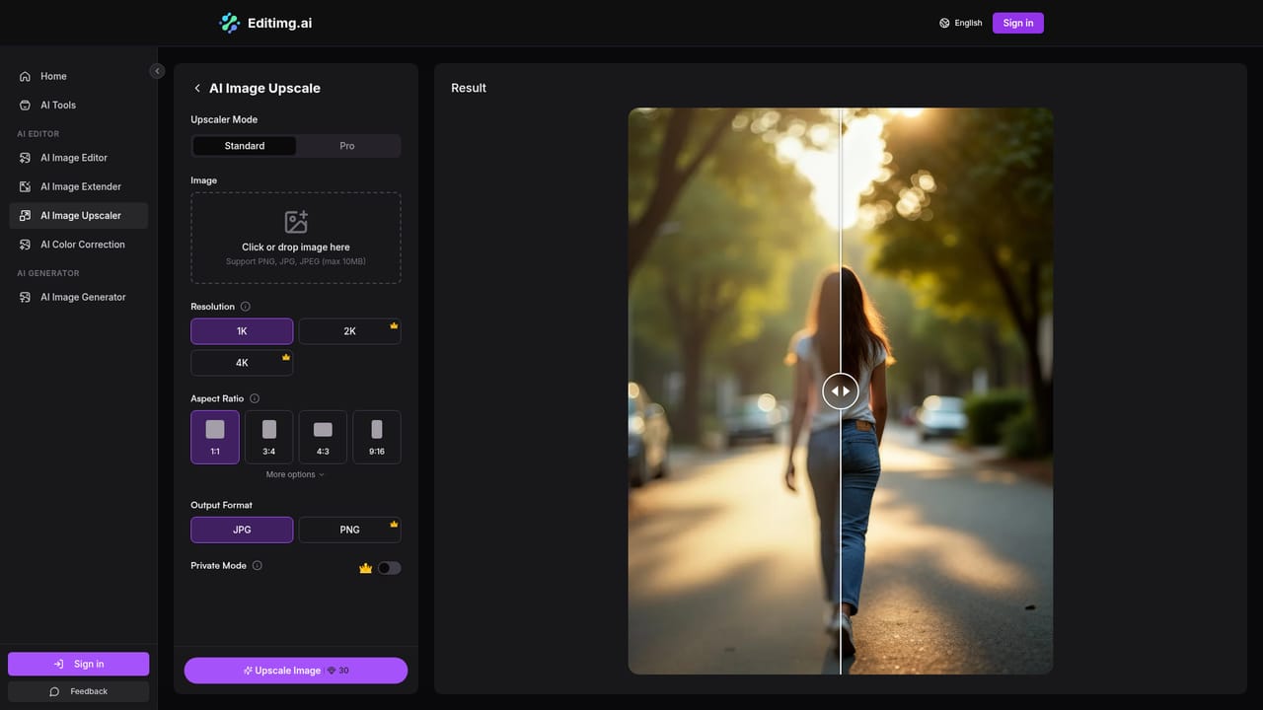
Task: Expand More options under Aspect Ratio
Action: pyautogui.click(x=295, y=474)
